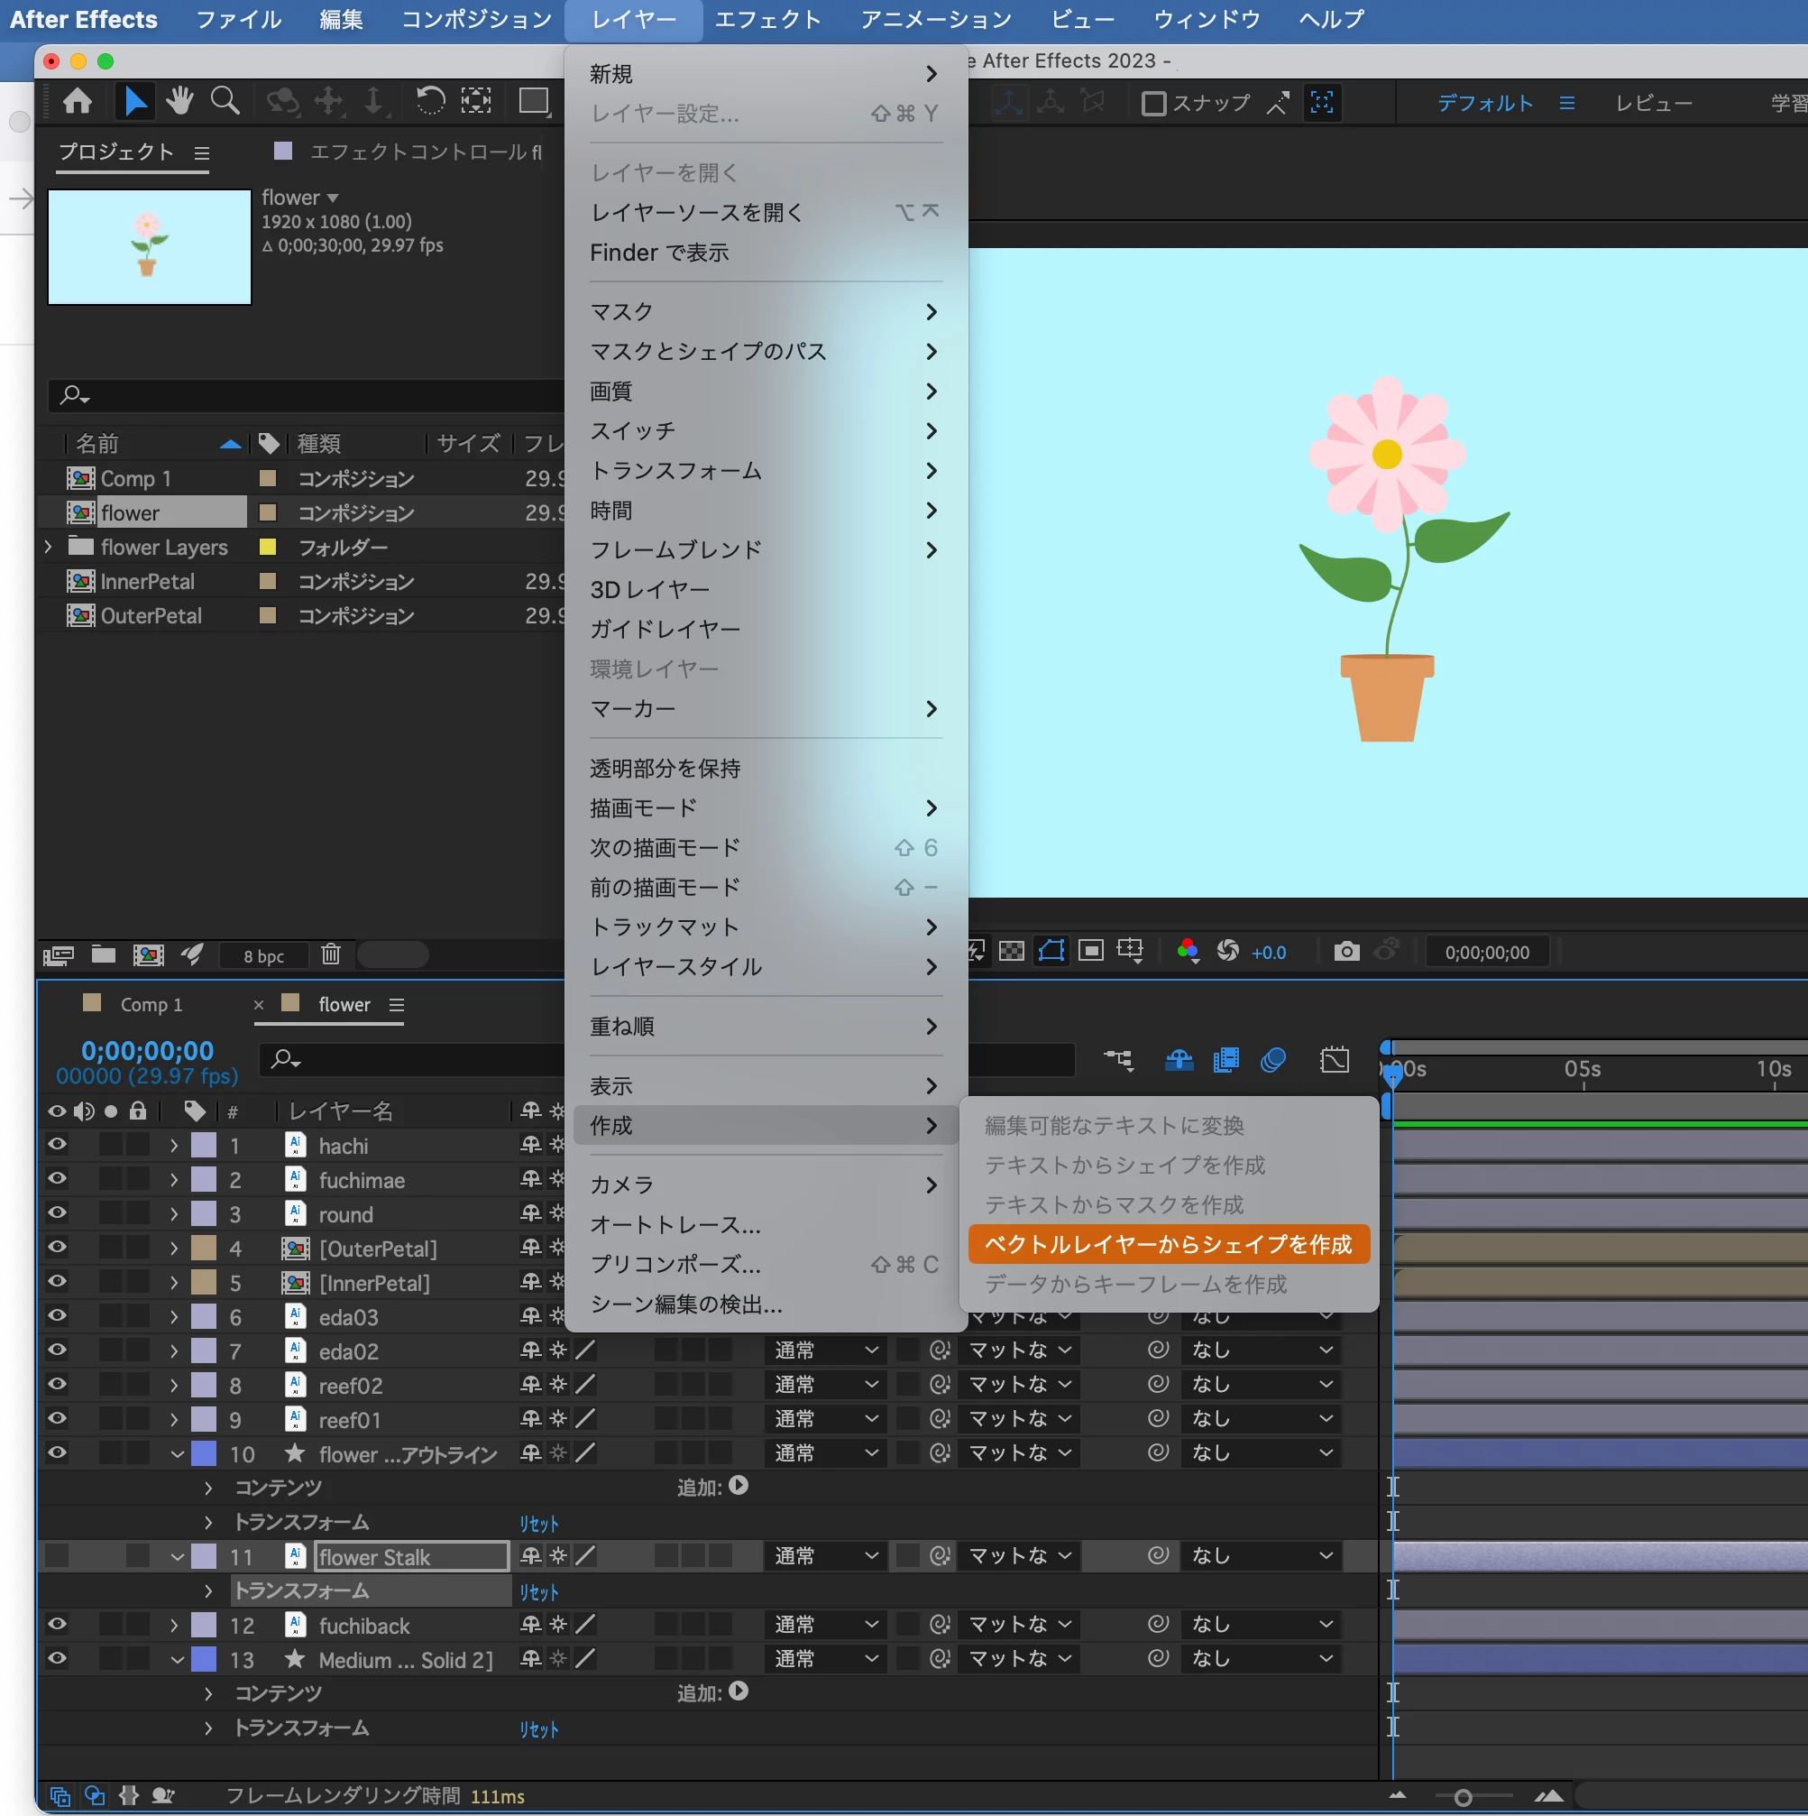Expand the flower Layers folder
Screen dimensions: 1808x1816
pyautogui.click(x=48, y=547)
